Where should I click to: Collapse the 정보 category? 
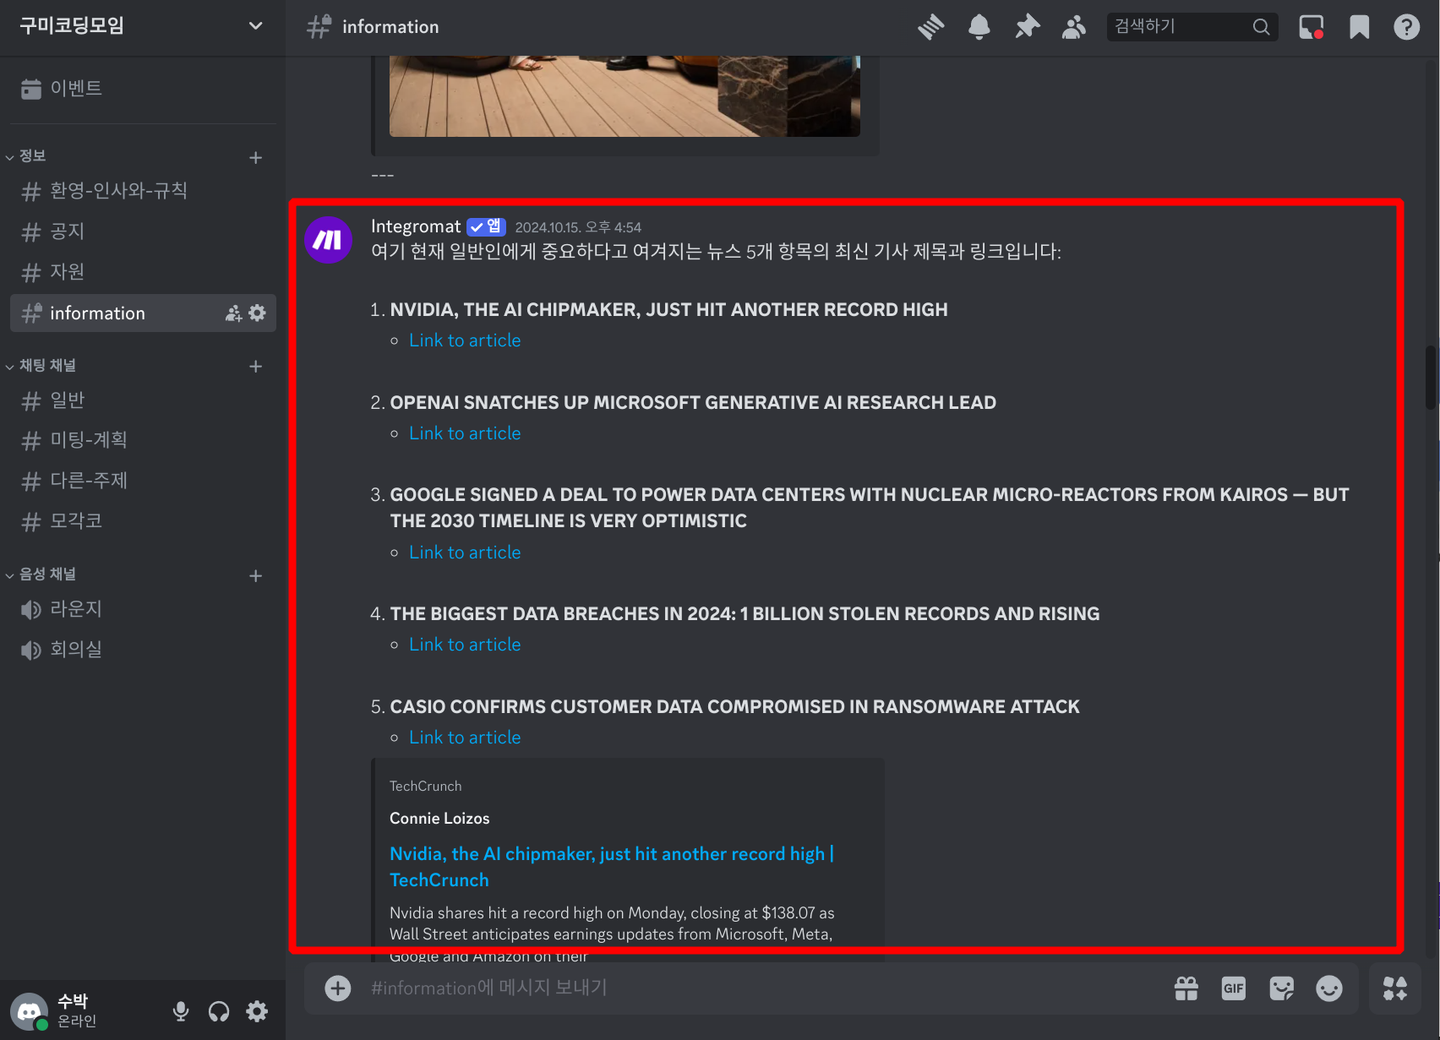coord(26,156)
